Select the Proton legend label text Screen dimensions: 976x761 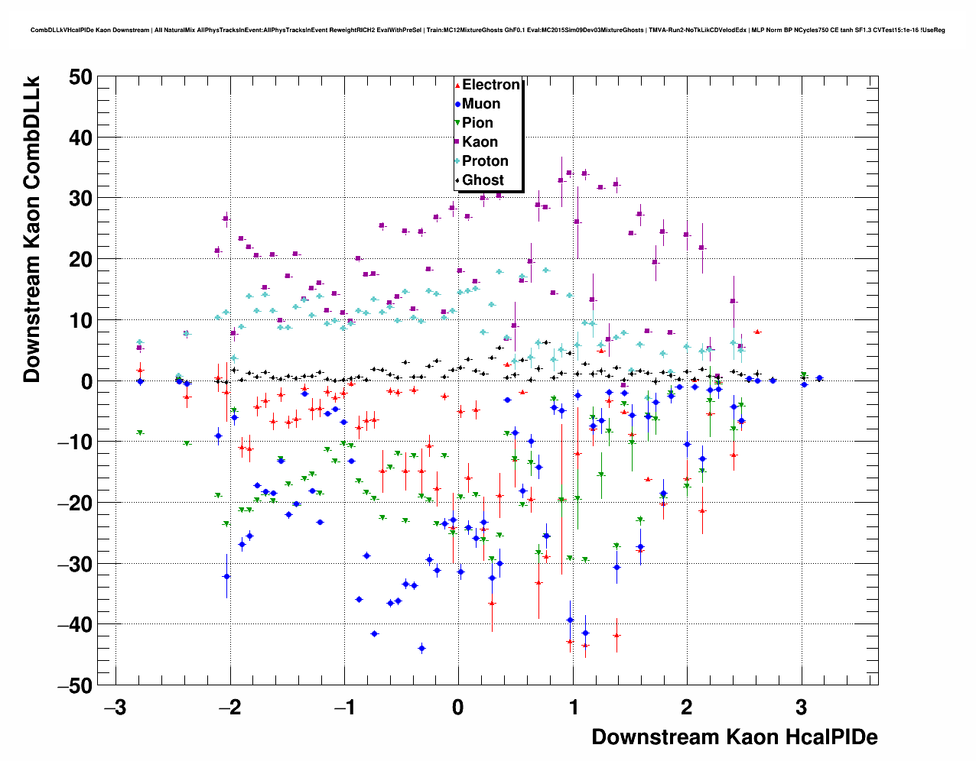(x=485, y=161)
